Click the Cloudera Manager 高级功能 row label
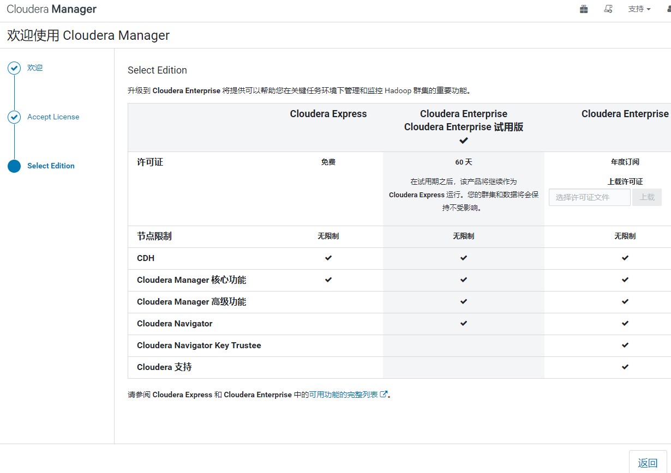This screenshot has height=473, width=671. [x=191, y=302]
